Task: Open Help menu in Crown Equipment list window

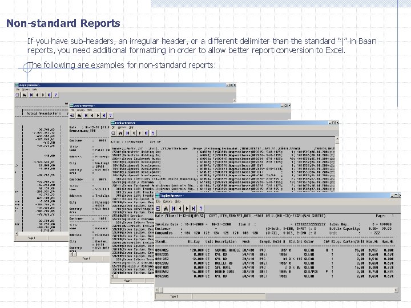Action: [x=131, y=127]
